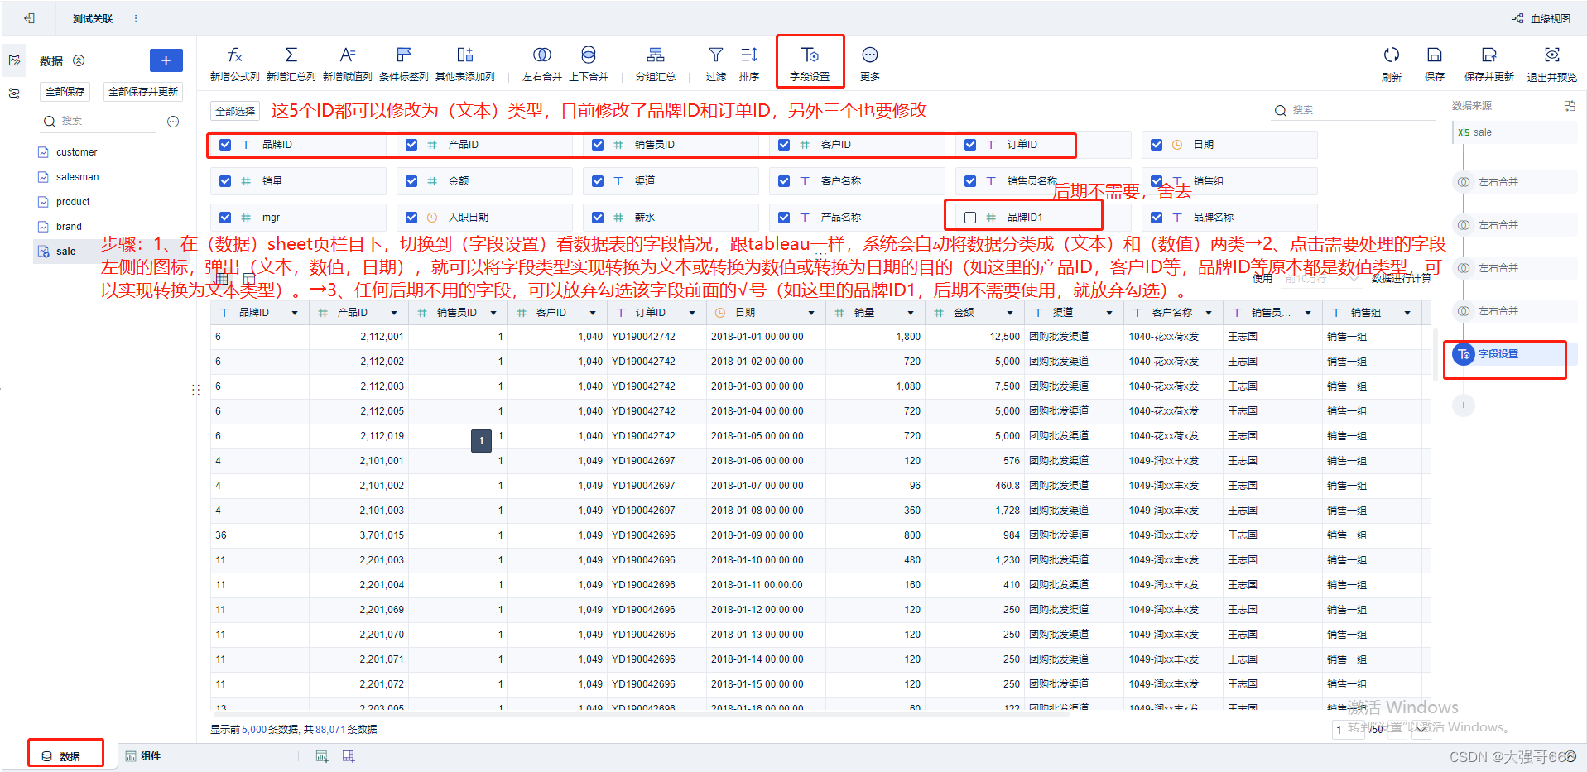The height and width of the screenshot is (772, 1587).
Task: Open the 客户ID column header dropdown
Action: coord(593,313)
